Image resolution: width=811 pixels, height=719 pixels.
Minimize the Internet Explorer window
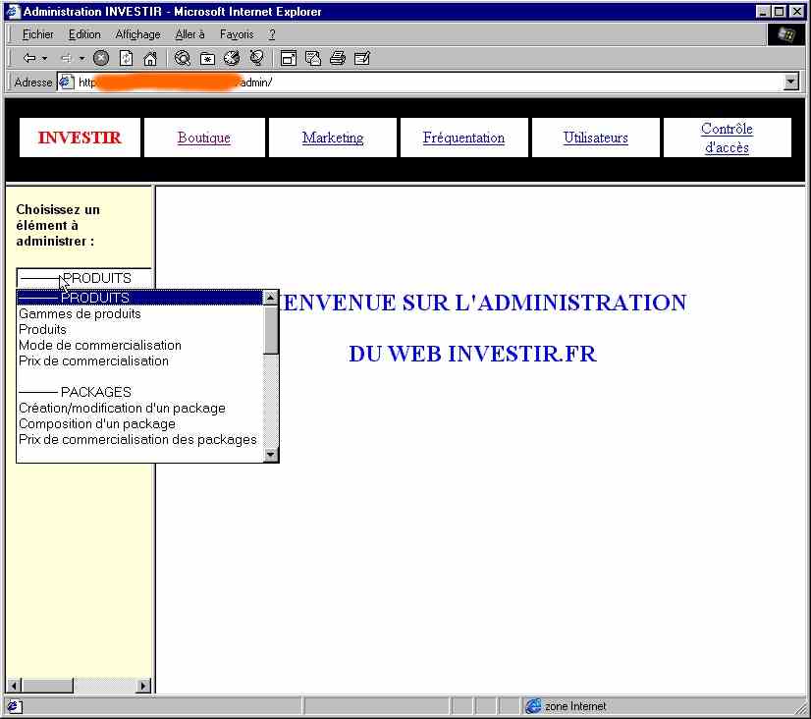point(762,12)
